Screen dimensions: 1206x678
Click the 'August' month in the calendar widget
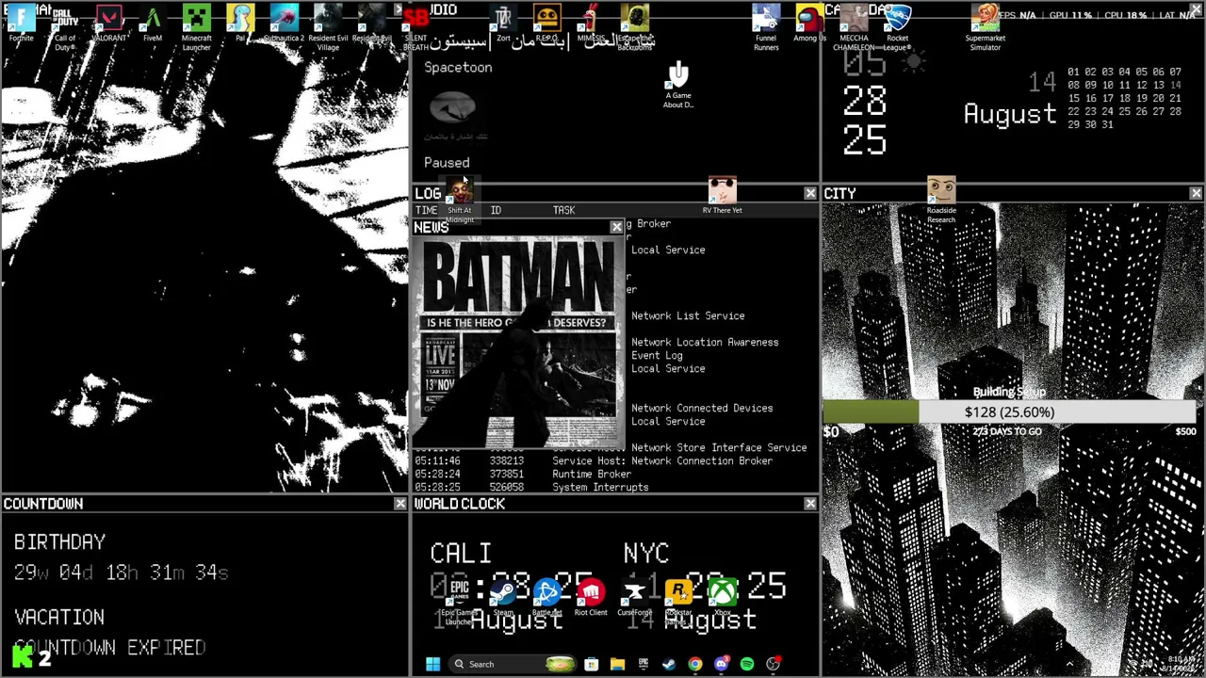(1010, 115)
